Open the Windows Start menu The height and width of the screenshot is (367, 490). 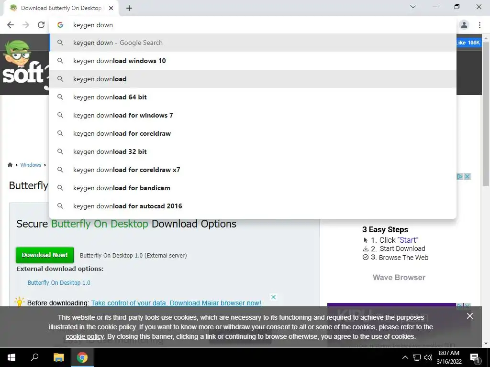point(11,357)
